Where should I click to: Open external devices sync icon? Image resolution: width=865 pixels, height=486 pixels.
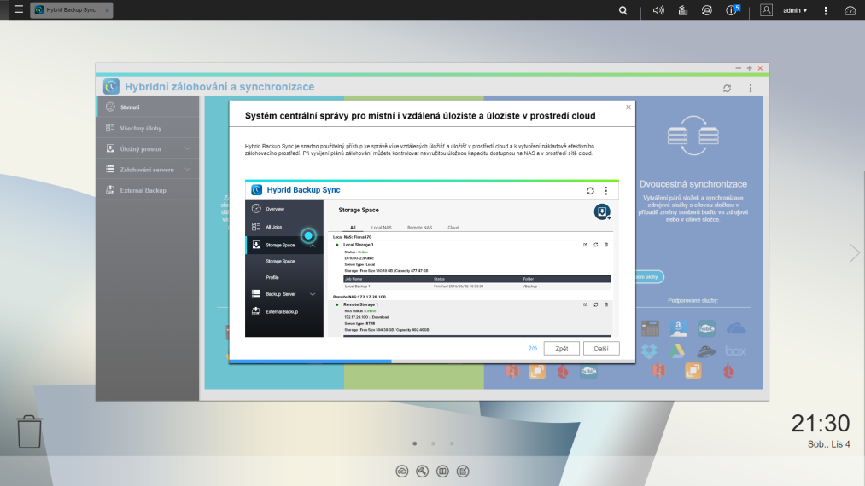(x=707, y=10)
